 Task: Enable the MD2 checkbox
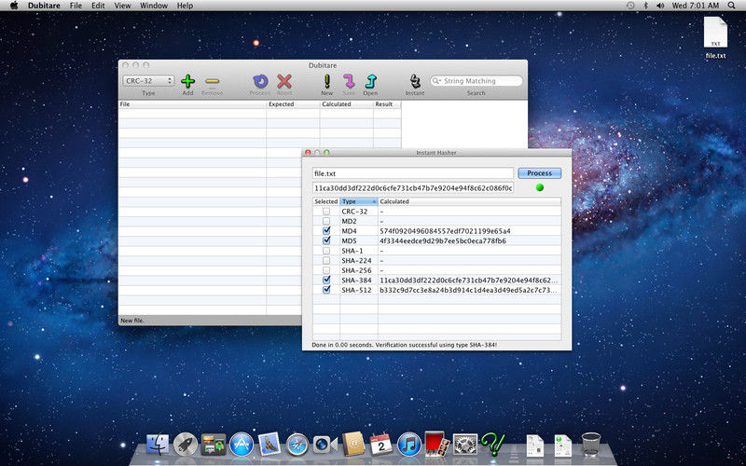[326, 221]
